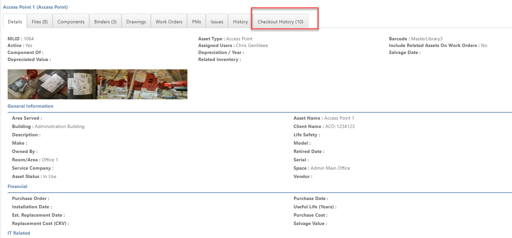Click the Description label
The image size is (512, 238).
(26, 135)
